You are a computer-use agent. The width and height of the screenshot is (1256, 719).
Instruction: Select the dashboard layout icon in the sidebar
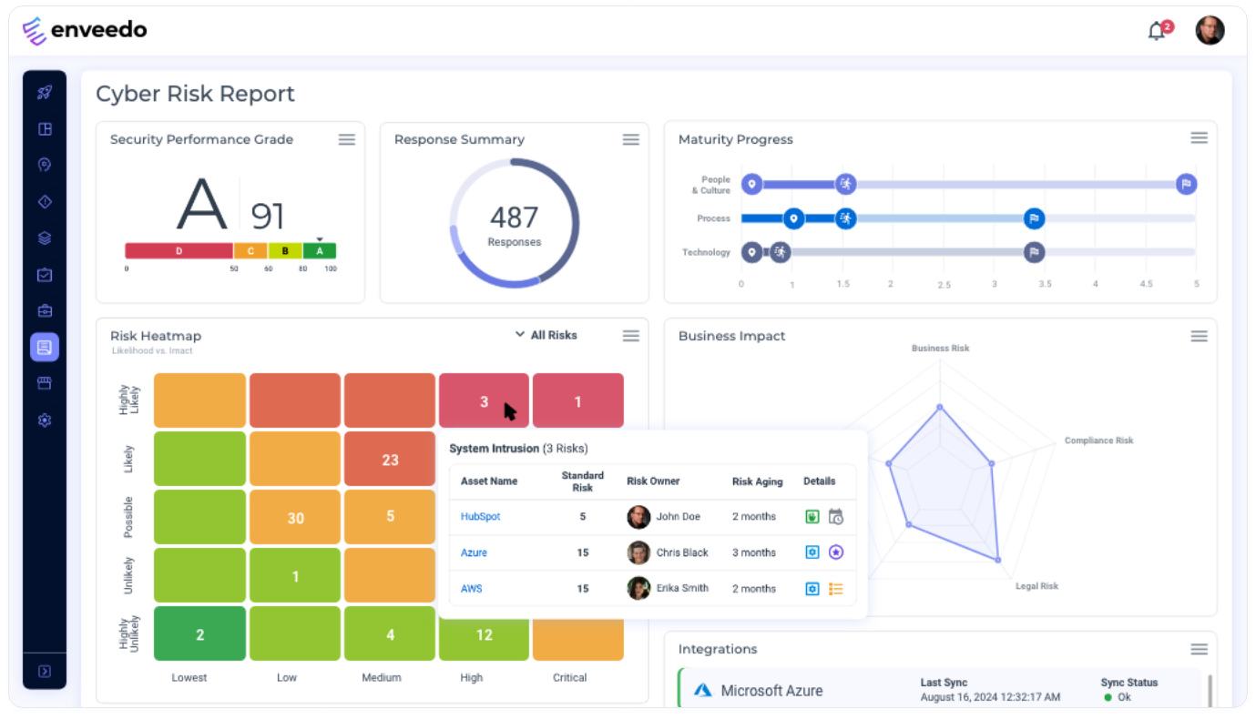(44, 128)
